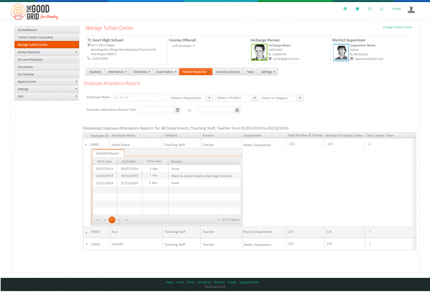Click the Employee Name input field
430x294 pixels.
tap(139, 97)
